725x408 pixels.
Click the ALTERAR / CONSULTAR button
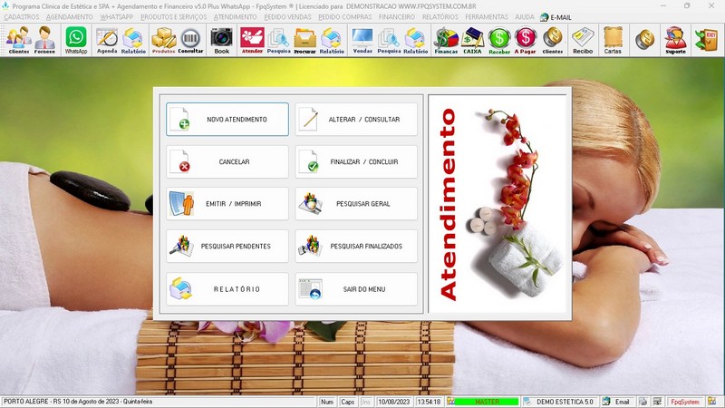(356, 120)
